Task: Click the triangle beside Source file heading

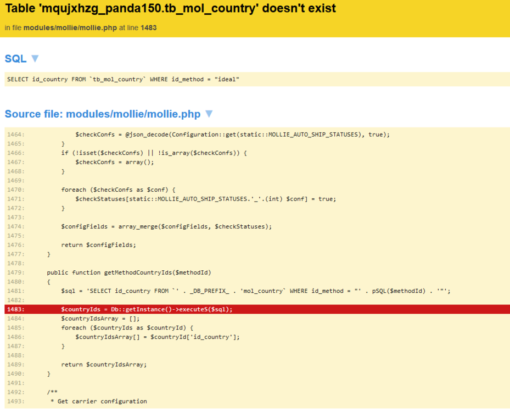Action: [209, 114]
